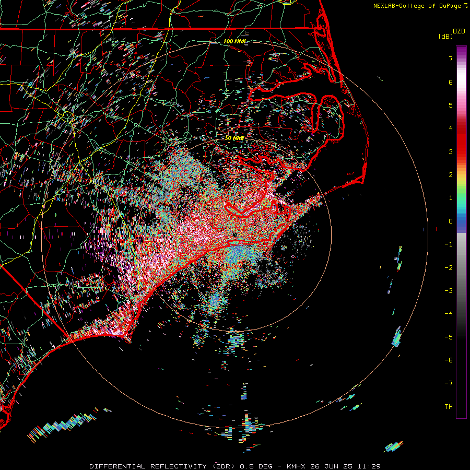Click the 7 value on the color scale
Viewport: 470px width, 470px height.
click(451, 58)
